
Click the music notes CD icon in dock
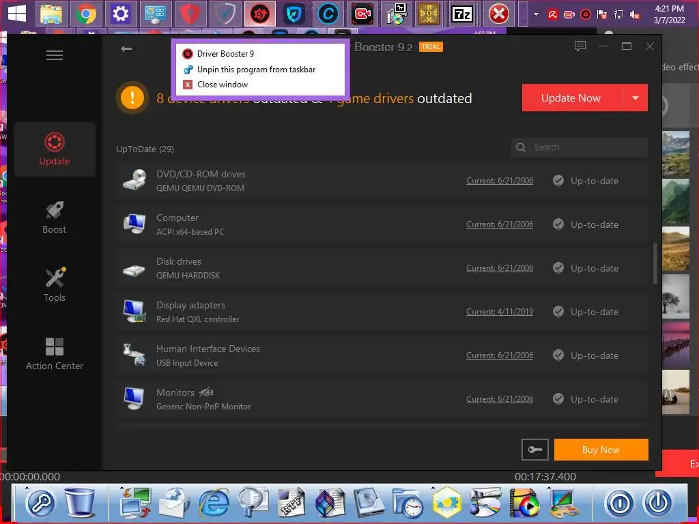click(486, 503)
